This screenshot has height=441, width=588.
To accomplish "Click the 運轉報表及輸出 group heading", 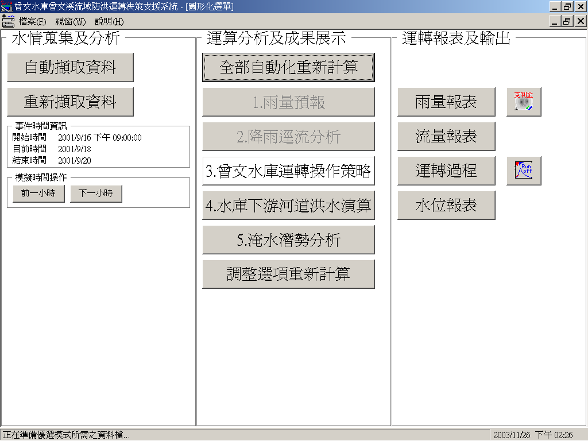I will point(456,38).
